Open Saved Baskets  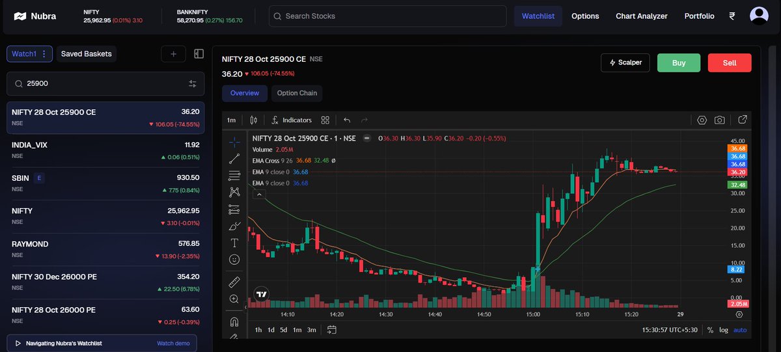[87, 54]
